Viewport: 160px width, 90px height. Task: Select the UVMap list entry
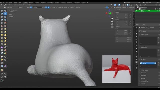[148, 63]
